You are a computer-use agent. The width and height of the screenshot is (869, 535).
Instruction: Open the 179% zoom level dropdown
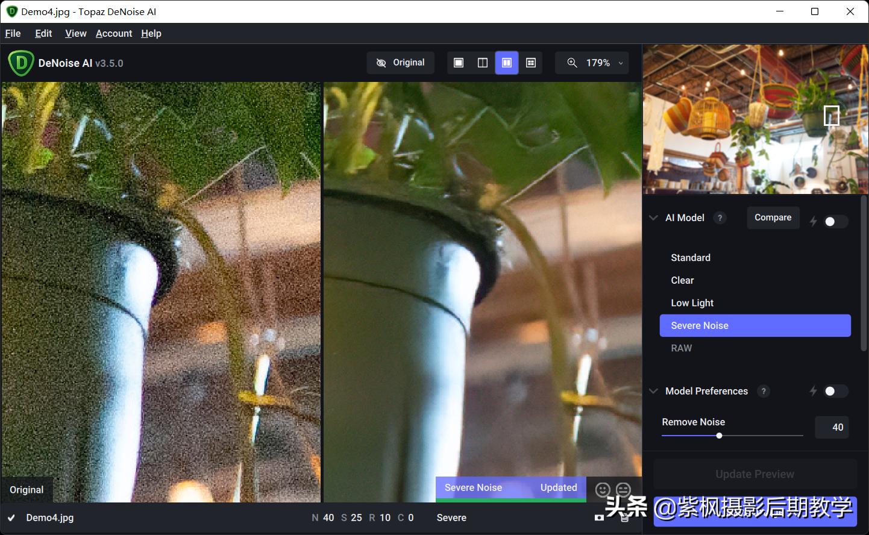coord(620,63)
